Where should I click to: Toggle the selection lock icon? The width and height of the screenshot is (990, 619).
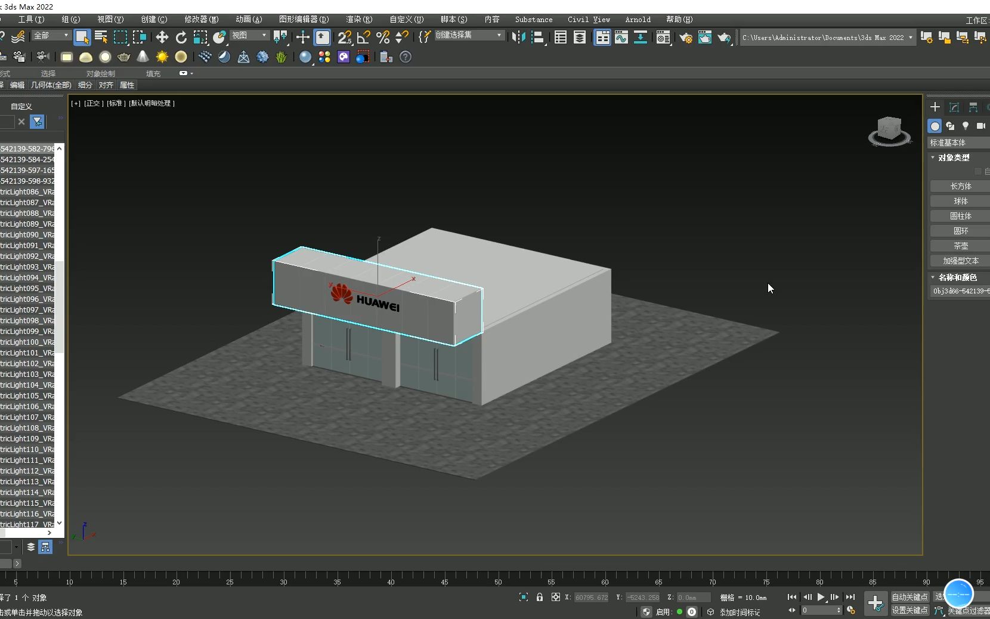[540, 597]
